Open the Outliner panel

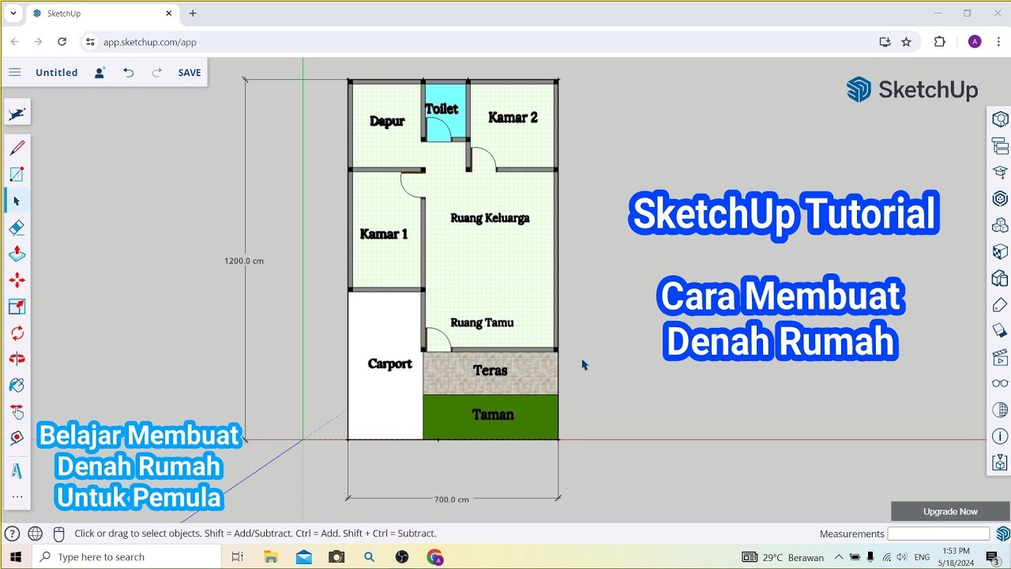coord(1000,146)
